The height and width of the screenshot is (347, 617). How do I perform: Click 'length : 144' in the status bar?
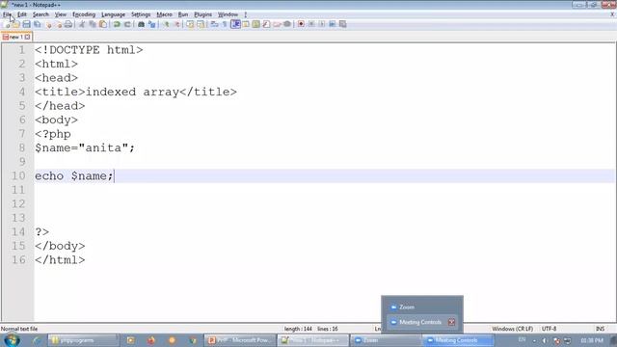298,329
